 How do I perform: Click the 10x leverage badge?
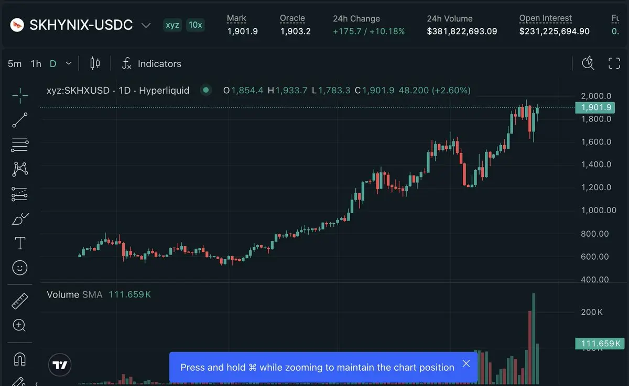pos(196,25)
